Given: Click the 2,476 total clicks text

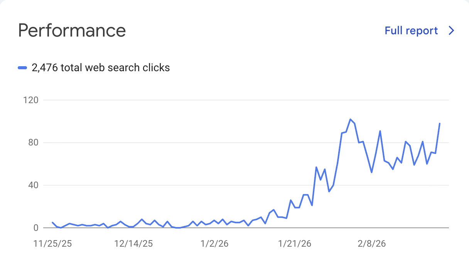Looking at the screenshot, I should point(100,67).
